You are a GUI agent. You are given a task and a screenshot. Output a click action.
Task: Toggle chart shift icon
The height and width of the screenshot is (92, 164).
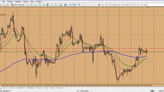(56, 5)
